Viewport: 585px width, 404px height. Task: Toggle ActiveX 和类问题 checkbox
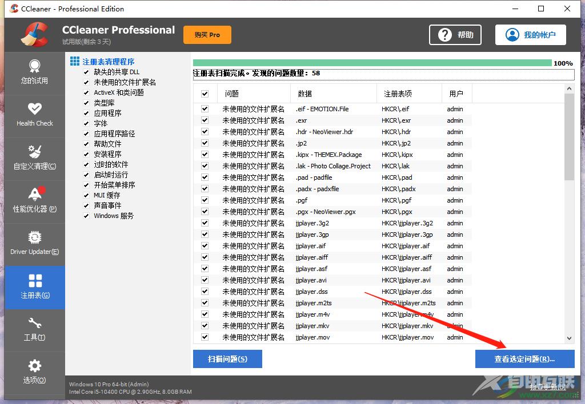(86, 92)
